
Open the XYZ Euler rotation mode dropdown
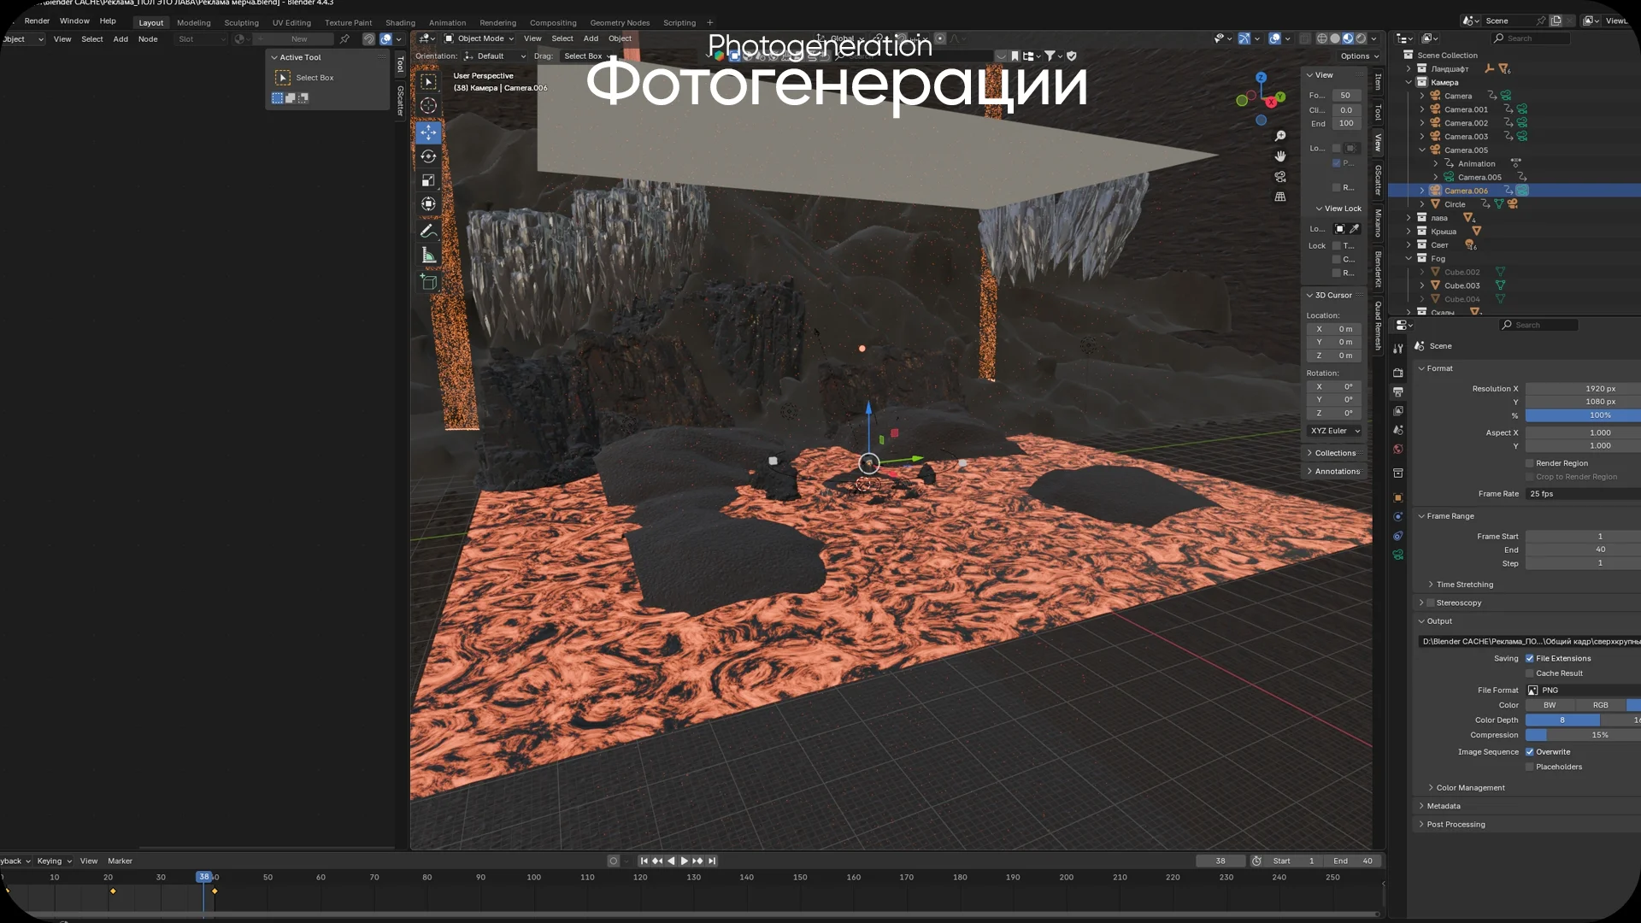tap(1335, 432)
